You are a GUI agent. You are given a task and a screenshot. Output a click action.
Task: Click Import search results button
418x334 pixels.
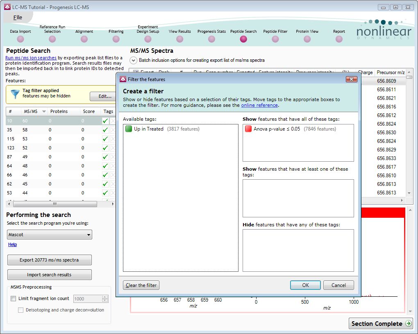(x=49, y=275)
